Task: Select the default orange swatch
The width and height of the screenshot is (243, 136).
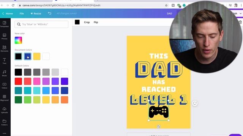Action: tap(65, 100)
